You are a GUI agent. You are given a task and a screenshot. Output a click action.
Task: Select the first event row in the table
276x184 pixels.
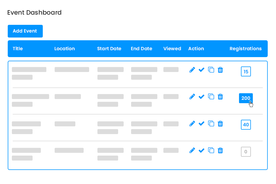click(x=83, y=73)
